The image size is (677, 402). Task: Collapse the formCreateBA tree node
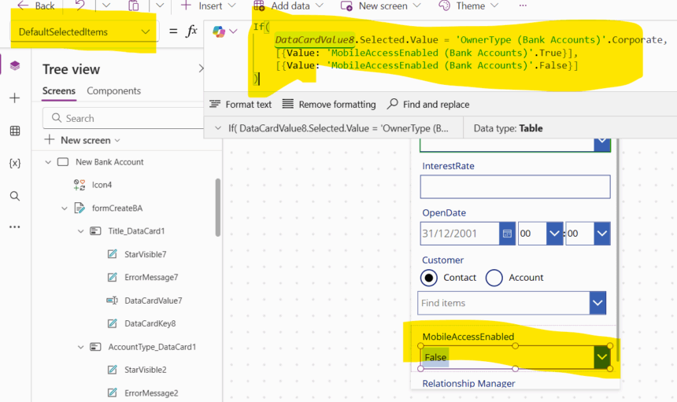[65, 208]
